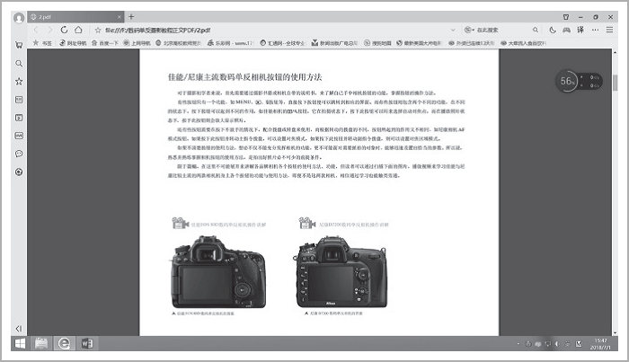Bookmark this page with star in address bar
Screen dimensions: 629x362
97,30
